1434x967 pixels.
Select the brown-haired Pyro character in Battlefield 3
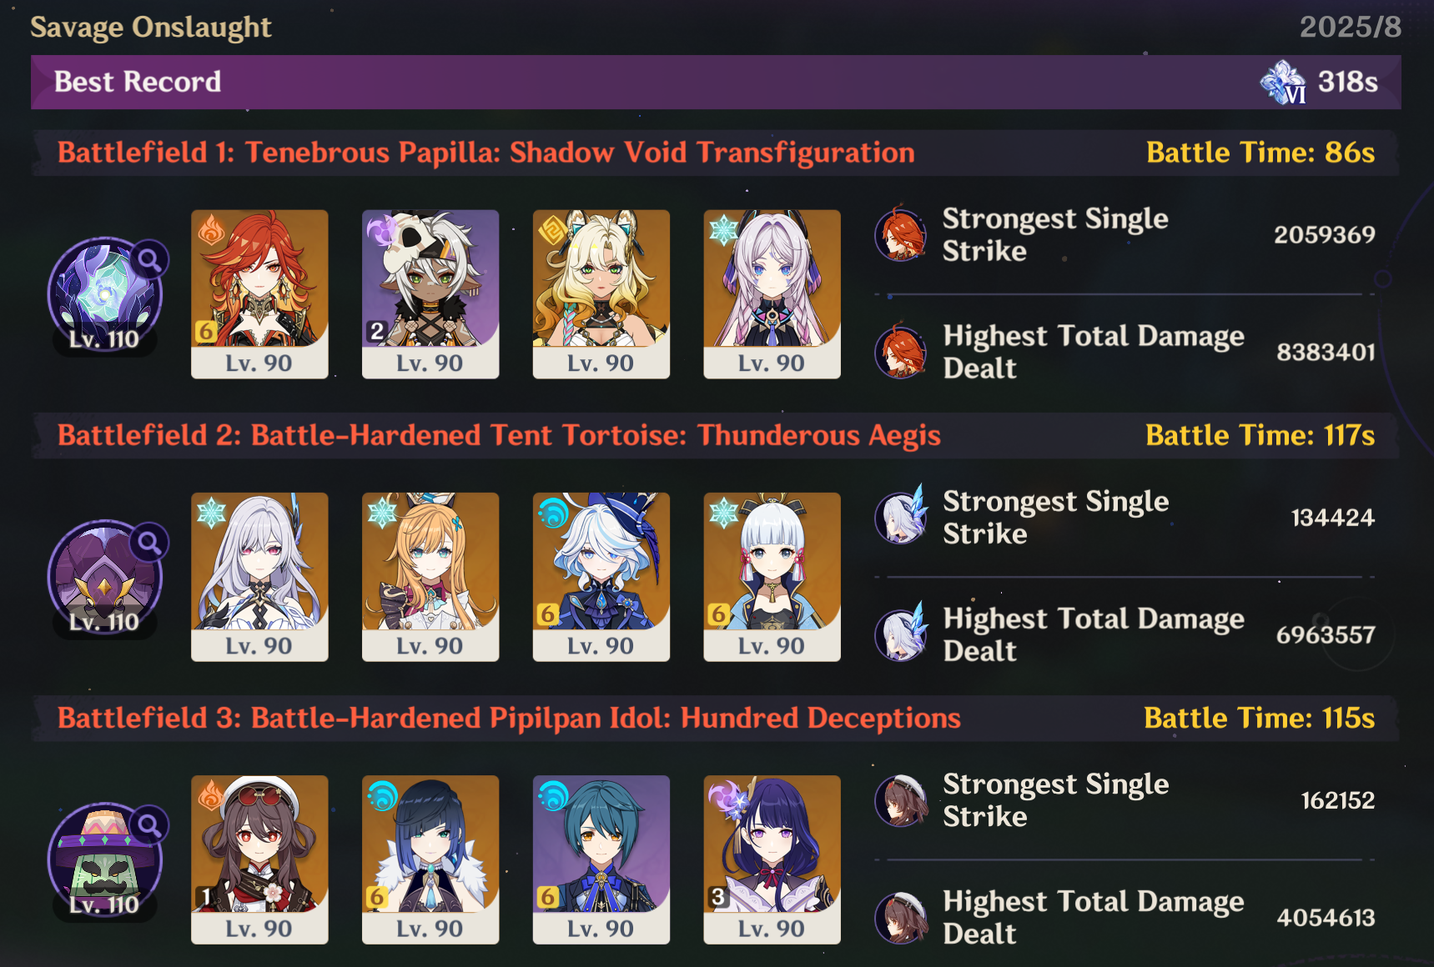259,859
